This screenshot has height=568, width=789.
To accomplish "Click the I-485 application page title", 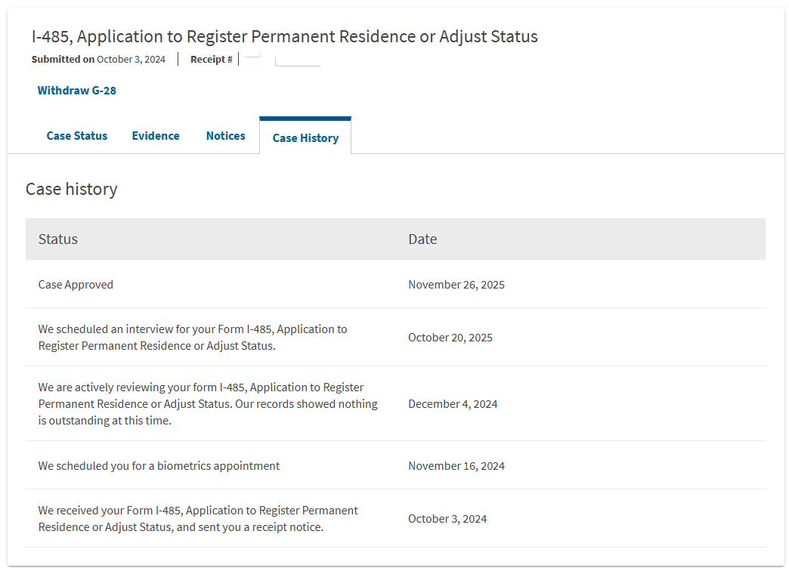I will 284,36.
